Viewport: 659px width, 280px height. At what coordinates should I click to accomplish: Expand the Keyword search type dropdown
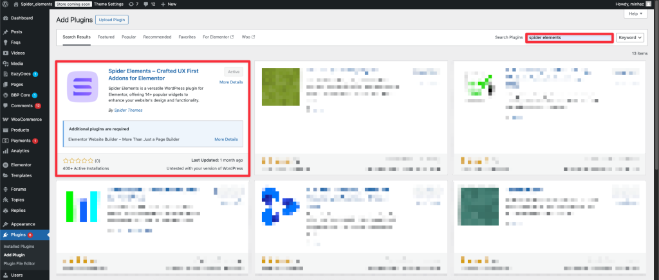[629, 37]
